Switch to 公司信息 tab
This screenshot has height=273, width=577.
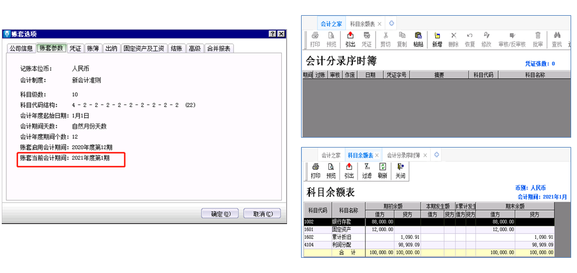(22, 48)
